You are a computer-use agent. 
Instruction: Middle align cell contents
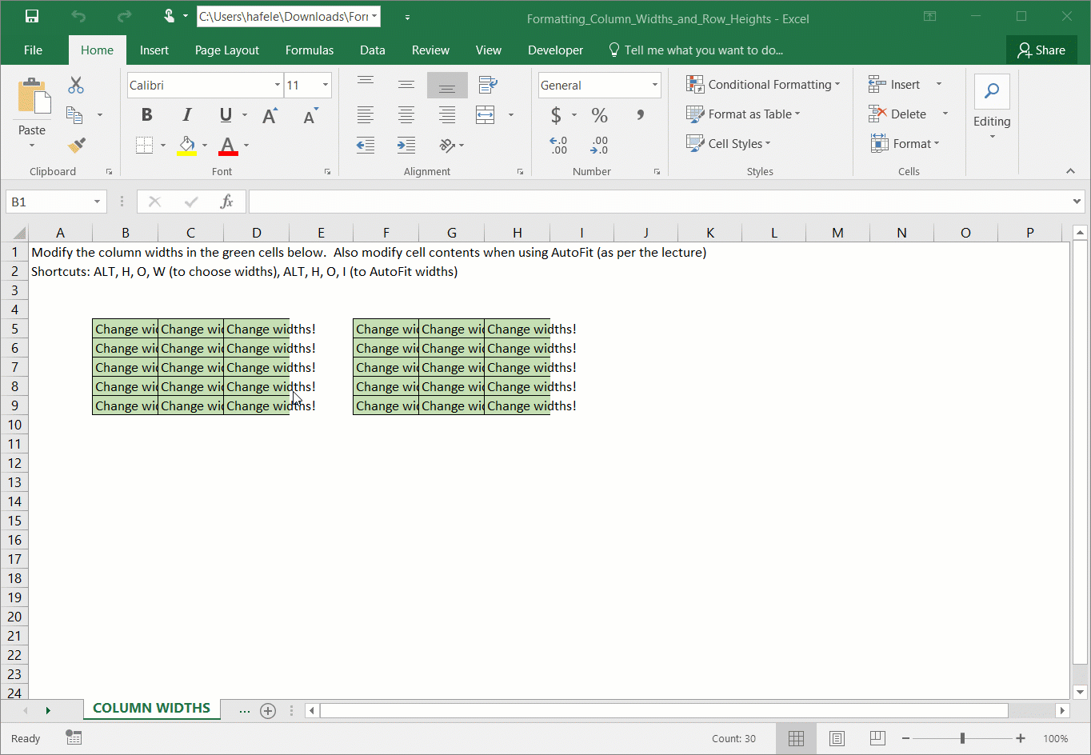(406, 85)
